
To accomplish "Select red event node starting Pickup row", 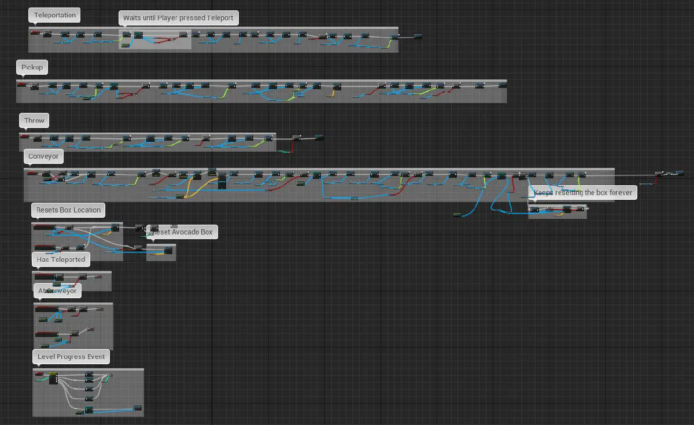I will tap(23, 85).
